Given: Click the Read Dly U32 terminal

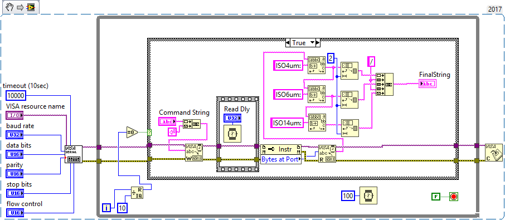Looking at the screenshot, I should (x=232, y=119).
